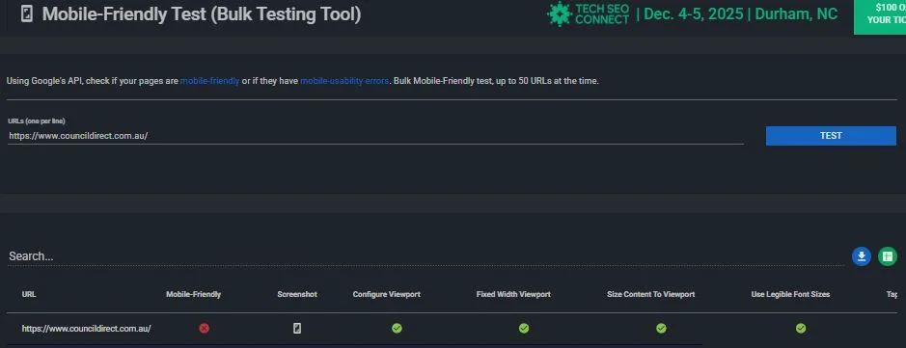Sort by the URL column header
This screenshot has height=348, width=906.
pyautogui.click(x=29, y=294)
